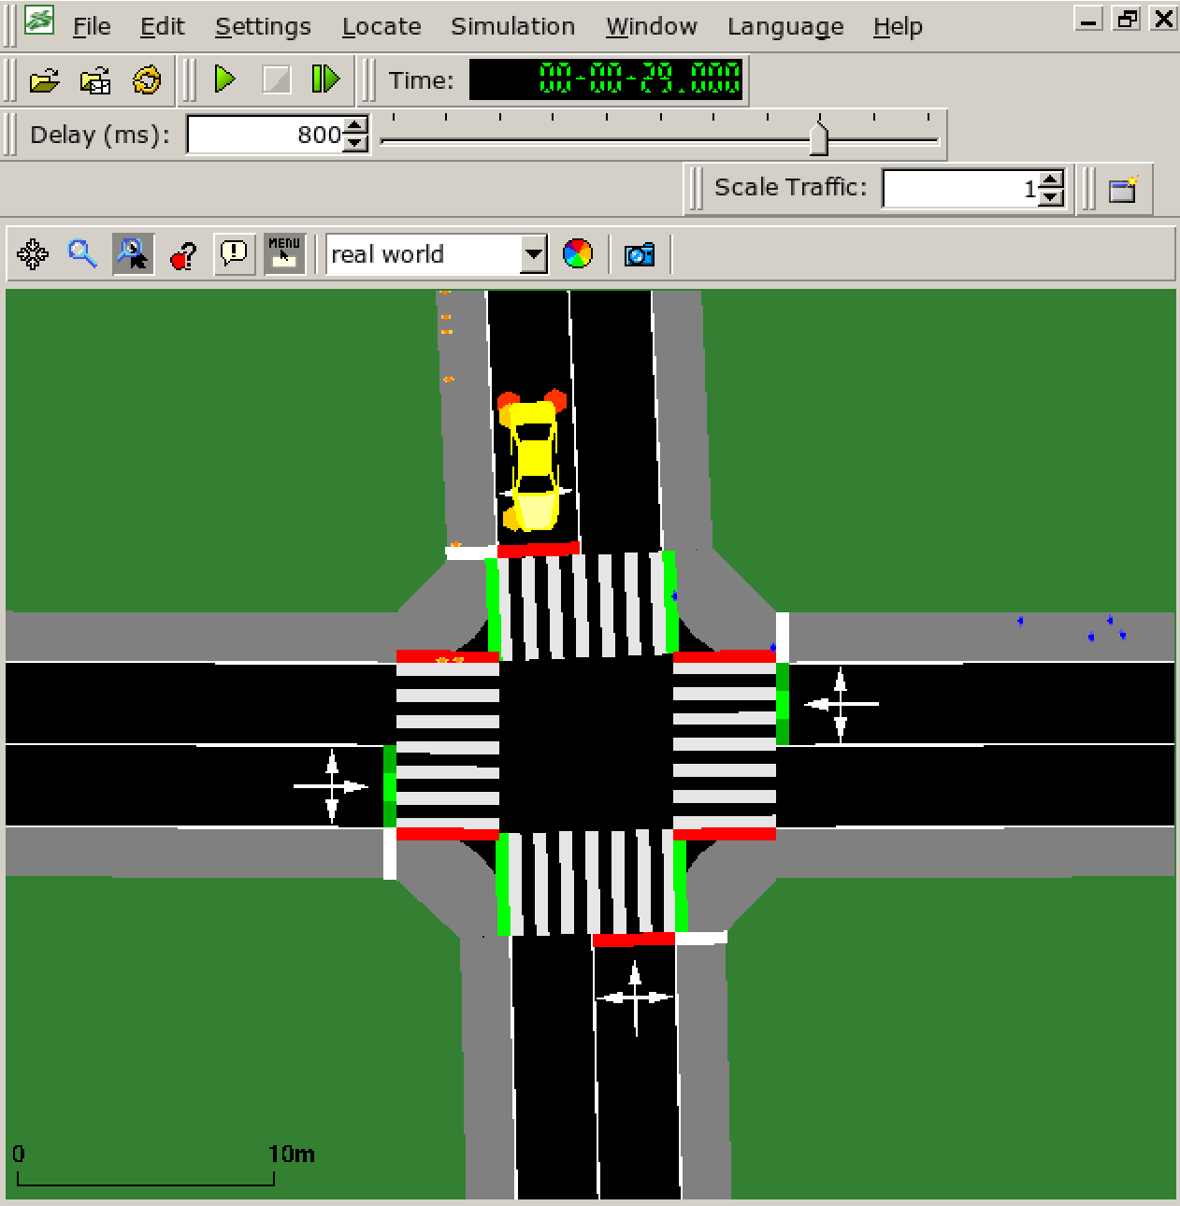Expand the 'real world' color scheme dropdown
Viewport: 1180px width, 1206px height.
pyautogui.click(x=533, y=254)
